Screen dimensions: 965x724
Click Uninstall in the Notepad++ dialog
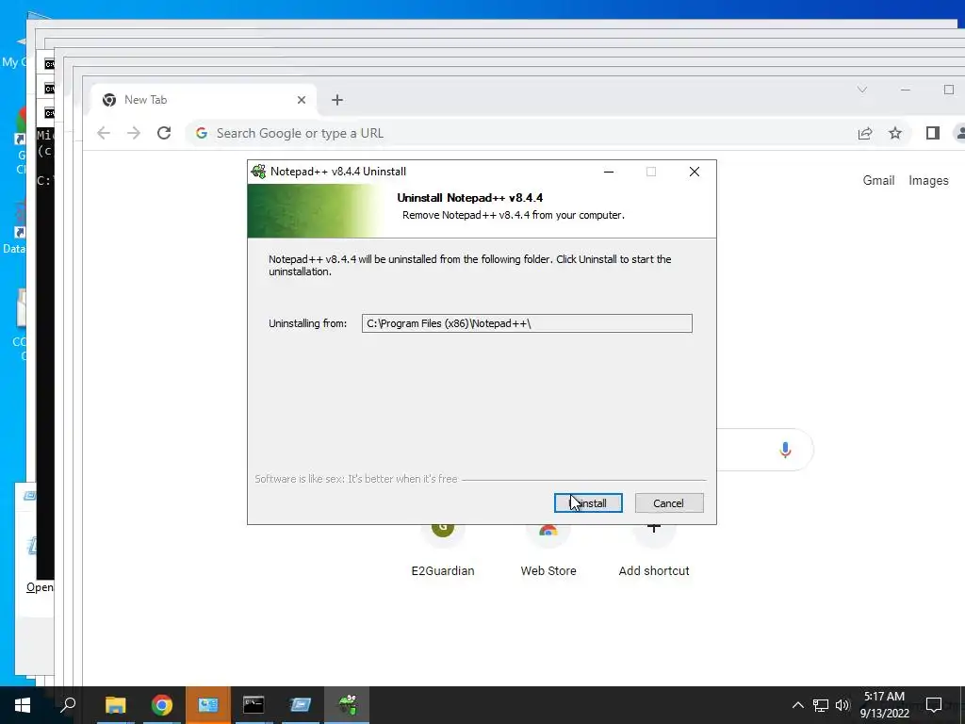[x=588, y=503]
